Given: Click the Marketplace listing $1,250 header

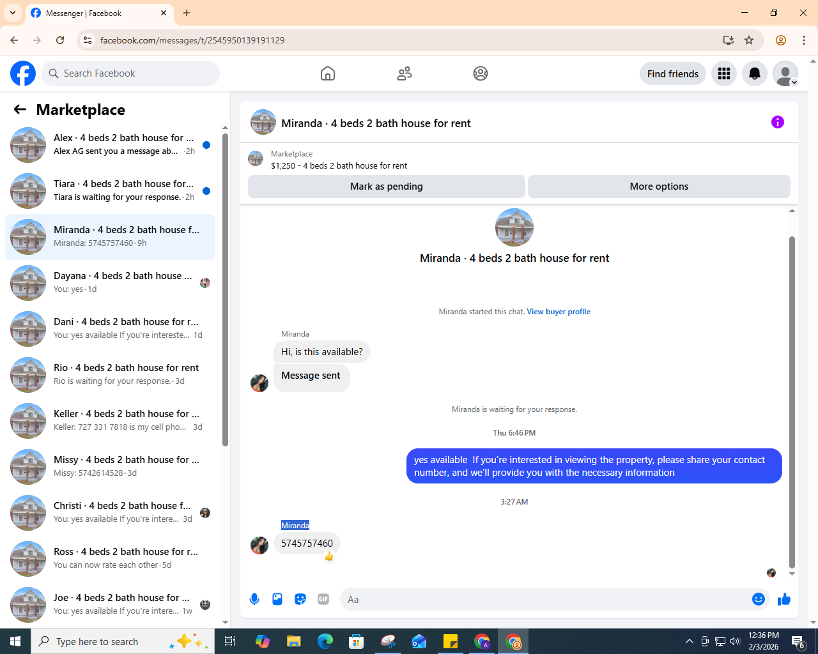Looking at the screenshot, I should tap(339, 165).
